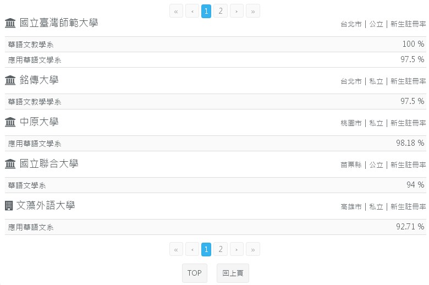
Task: Go to first page in top pagination
Action: (176, 11)
